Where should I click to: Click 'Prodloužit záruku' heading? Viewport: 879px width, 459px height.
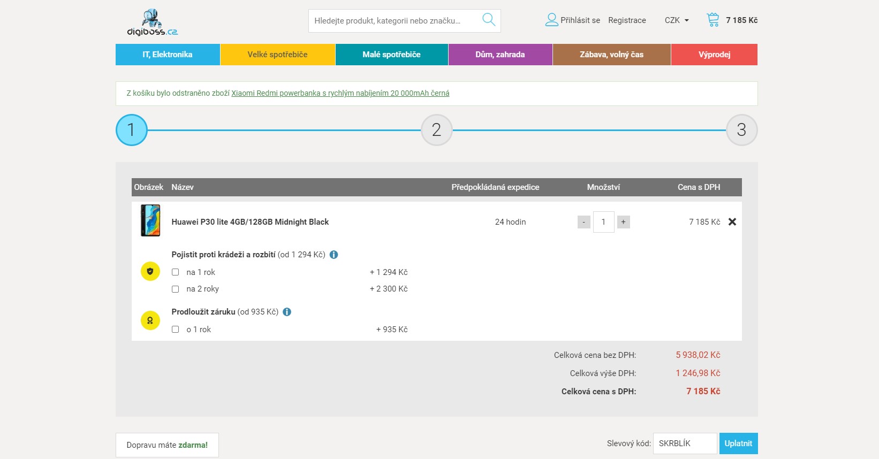203,312
